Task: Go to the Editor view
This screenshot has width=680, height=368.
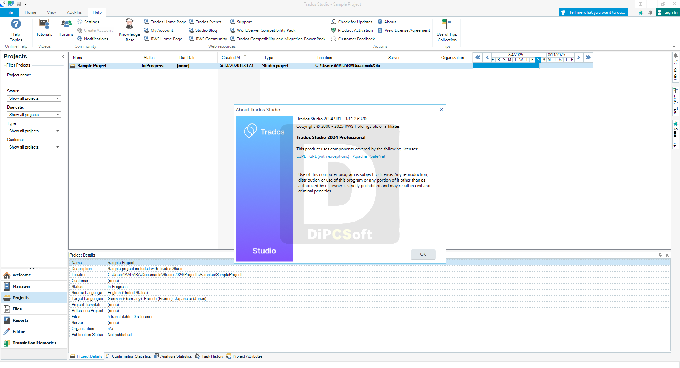Action: [x=34, y=332]
